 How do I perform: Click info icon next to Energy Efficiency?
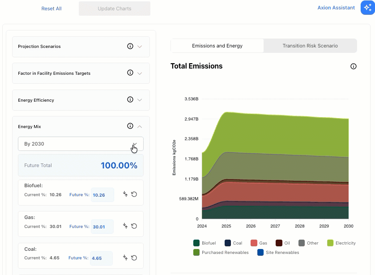point(130,99)
